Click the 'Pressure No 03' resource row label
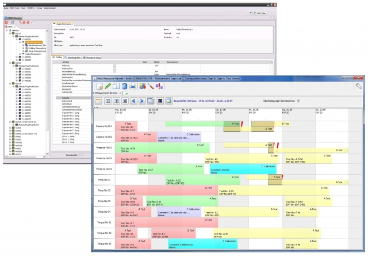The image size is (368, 257). 104,169
